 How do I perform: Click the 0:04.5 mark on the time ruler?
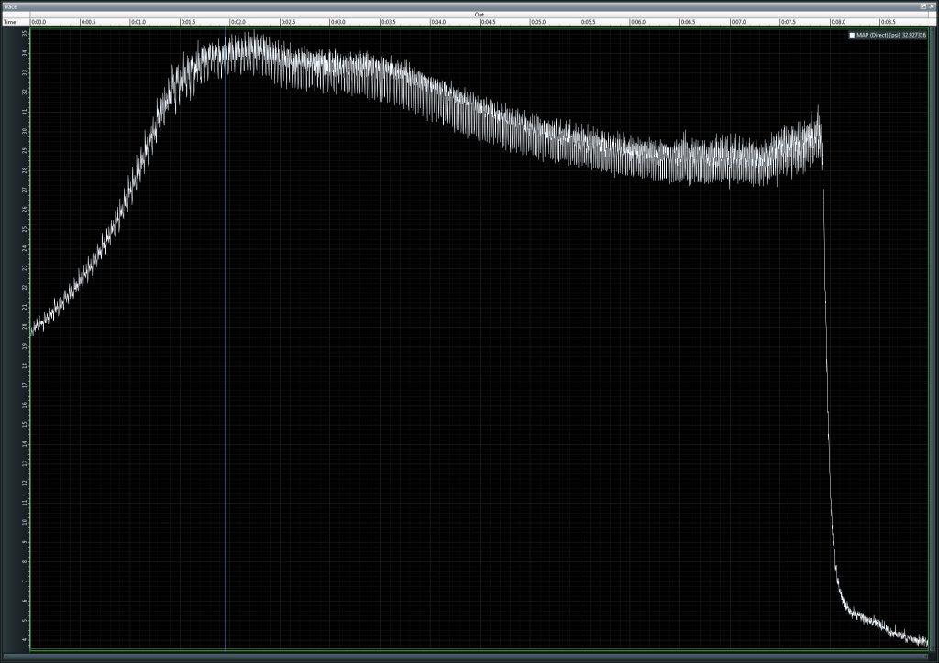tap(488, 22)
